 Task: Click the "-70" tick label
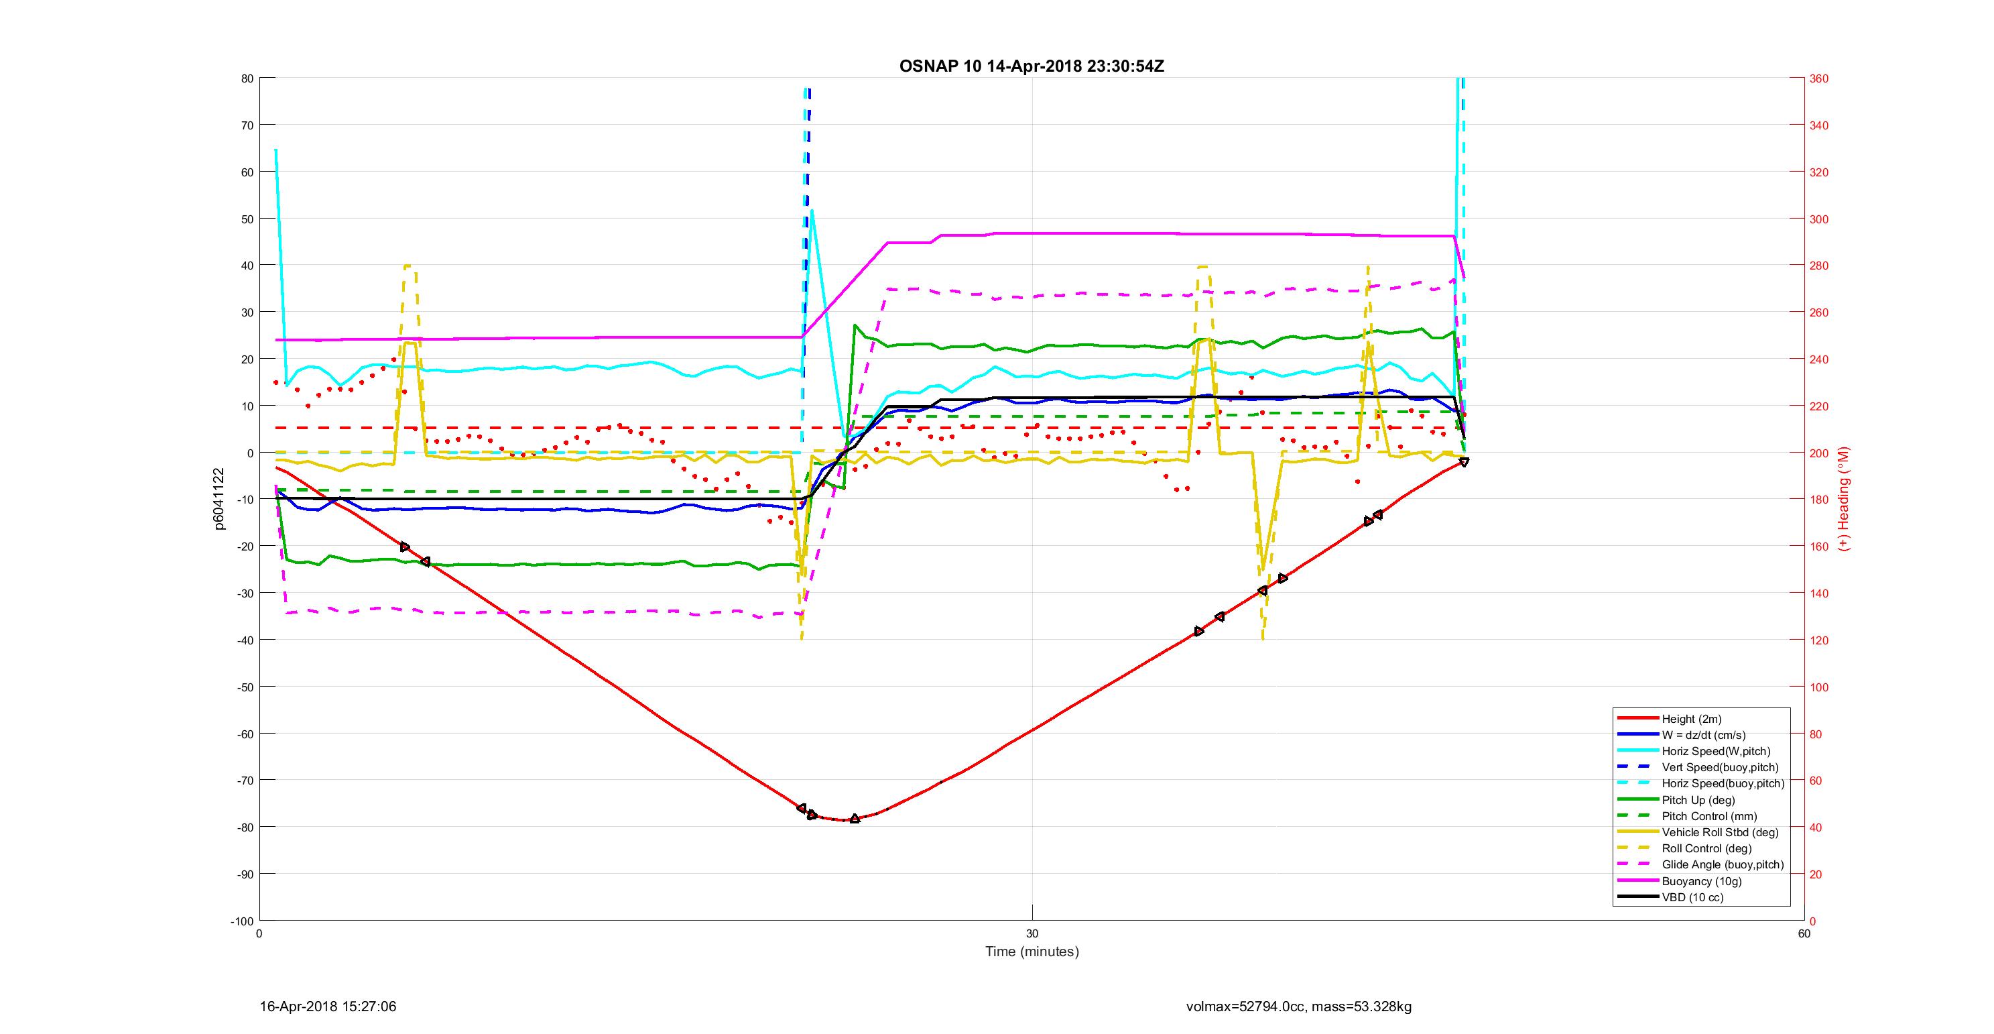(245, 781)
